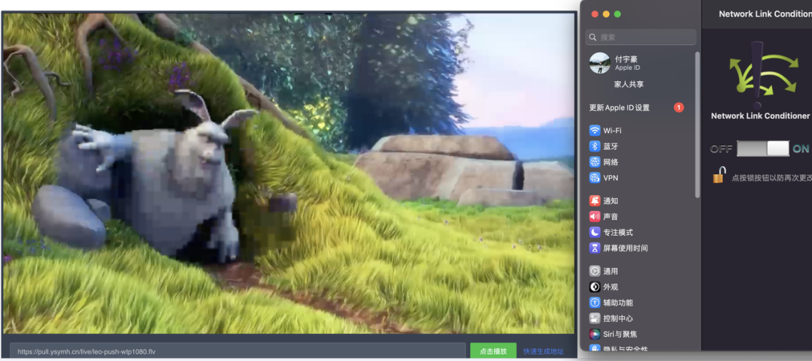The image size is (812, 361).
Task: Click the green zoom window button
Action: tap(617, 14)
